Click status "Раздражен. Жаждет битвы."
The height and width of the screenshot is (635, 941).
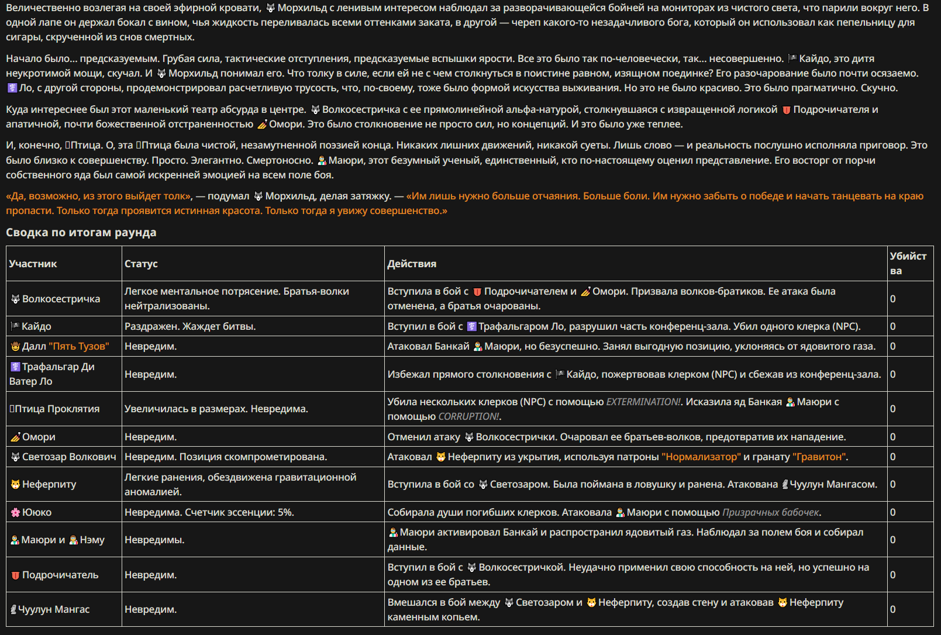tap(190, 326)
